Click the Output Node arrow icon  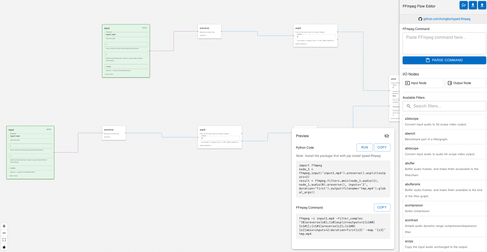click(x=450, y=83)
